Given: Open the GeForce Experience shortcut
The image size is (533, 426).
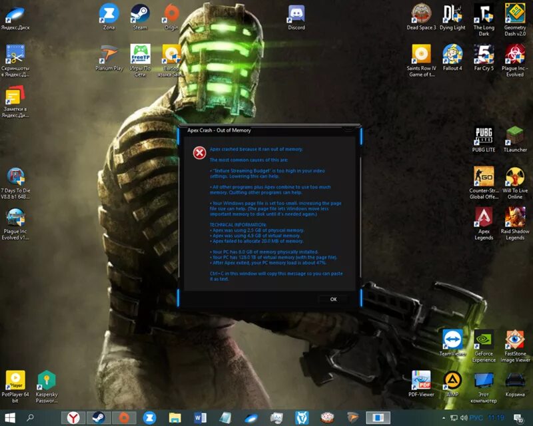Looking at the screenshot, I should (484, 347).
